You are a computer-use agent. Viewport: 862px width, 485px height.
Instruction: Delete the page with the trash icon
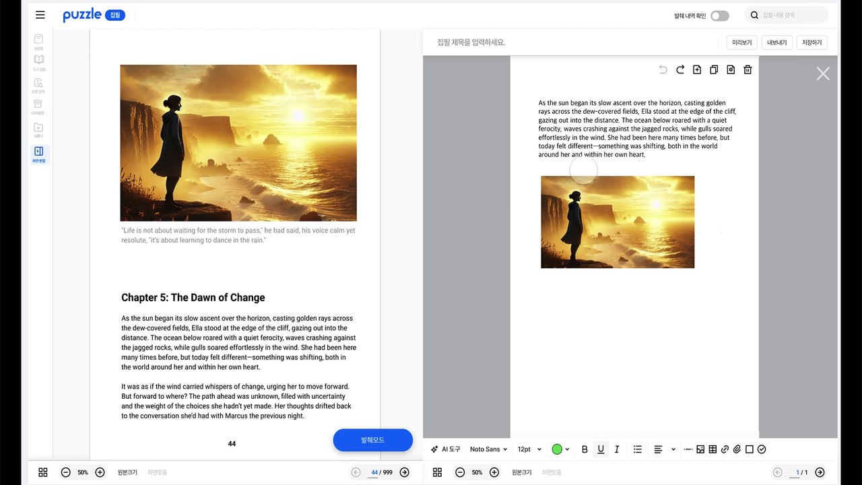point(748,69)
